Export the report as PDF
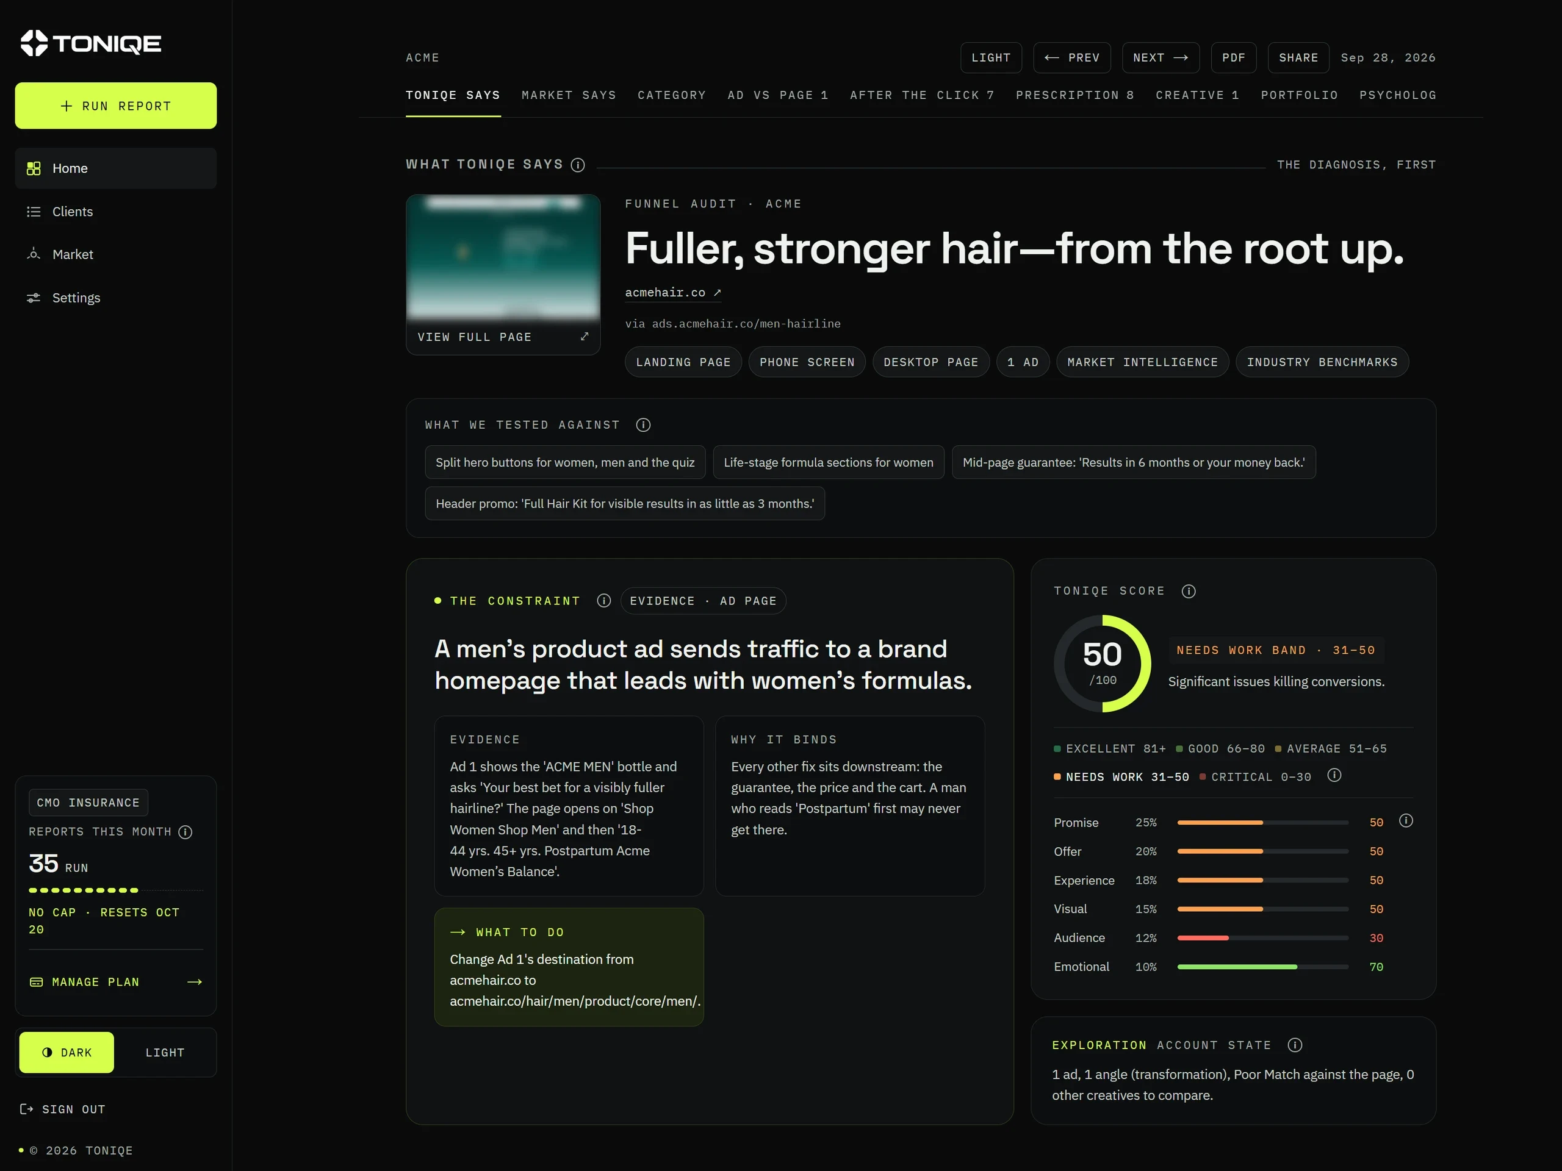Viewport: 1562px width, 1171px height. click(x=1234, y=58)
